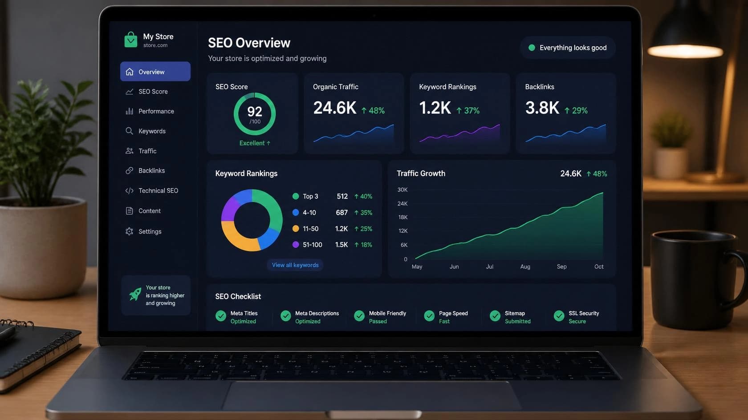Click the green shopping bag store logo
The image size is (748, 420).
click(x=130, y=40)
